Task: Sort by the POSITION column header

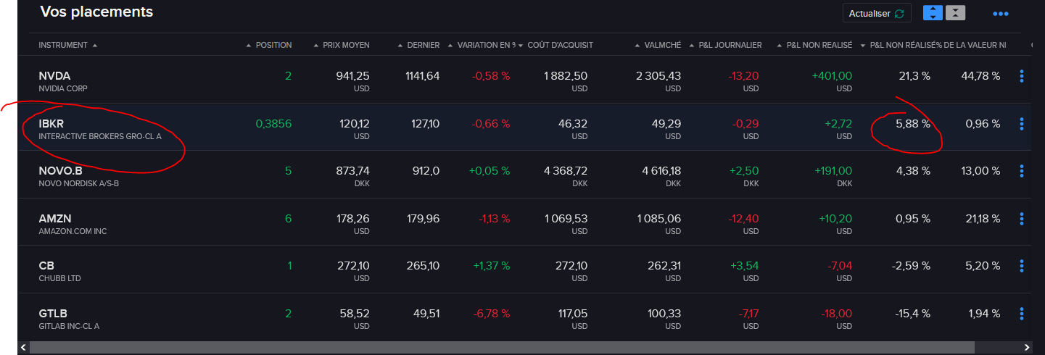Action: coord(268,45)
